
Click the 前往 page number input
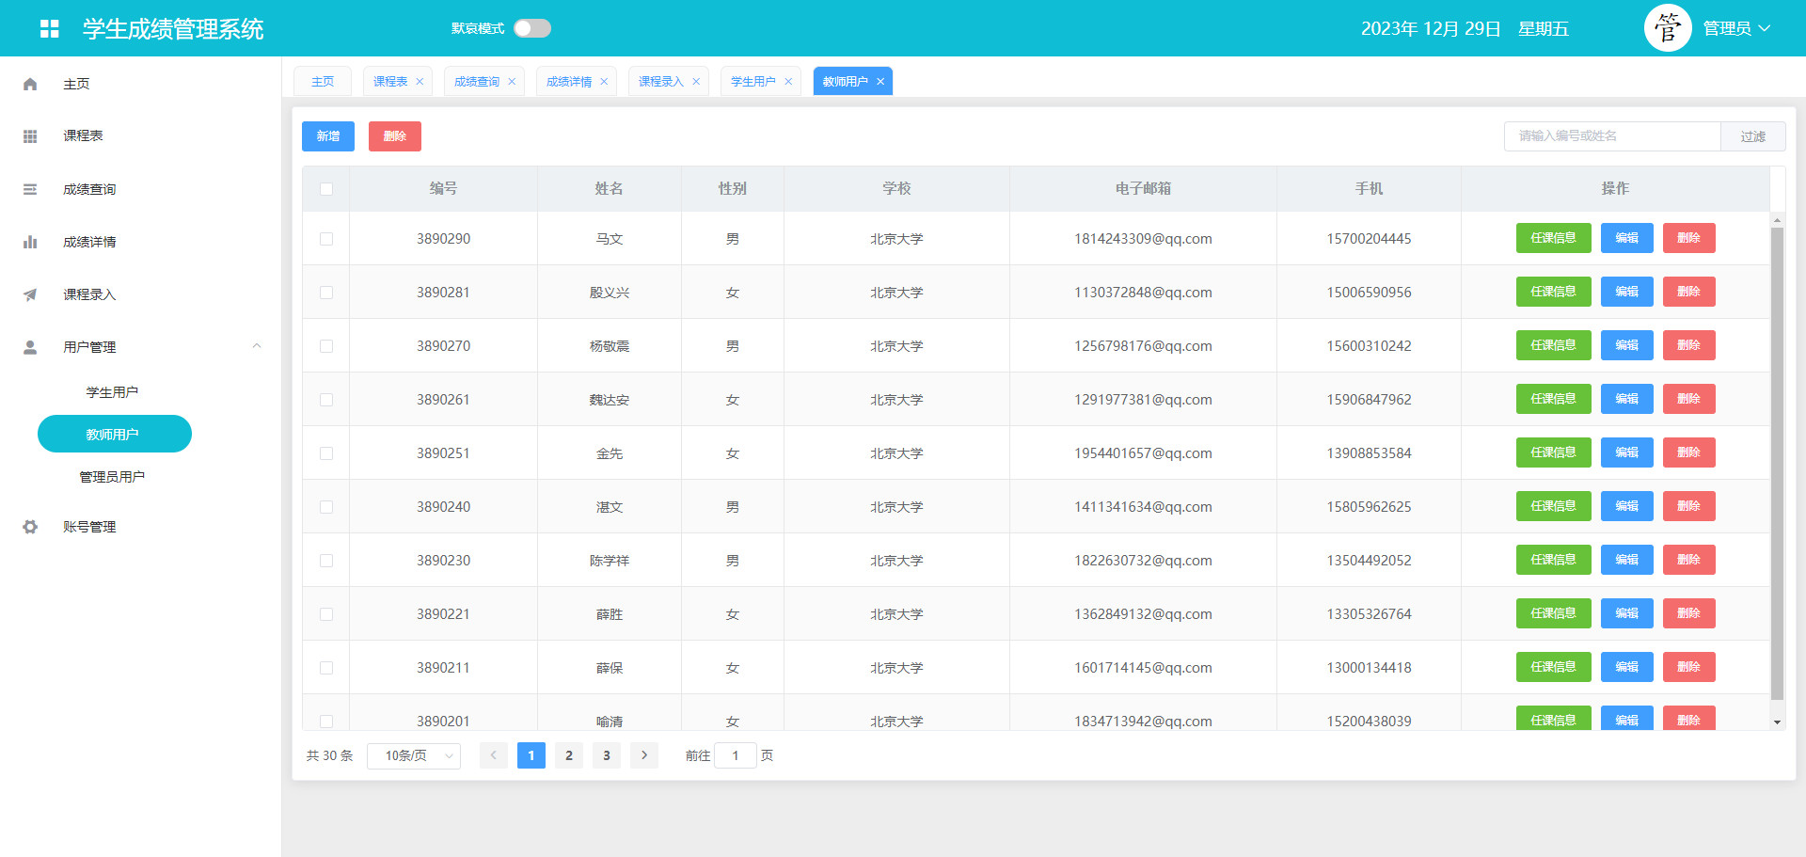point(736,755)
